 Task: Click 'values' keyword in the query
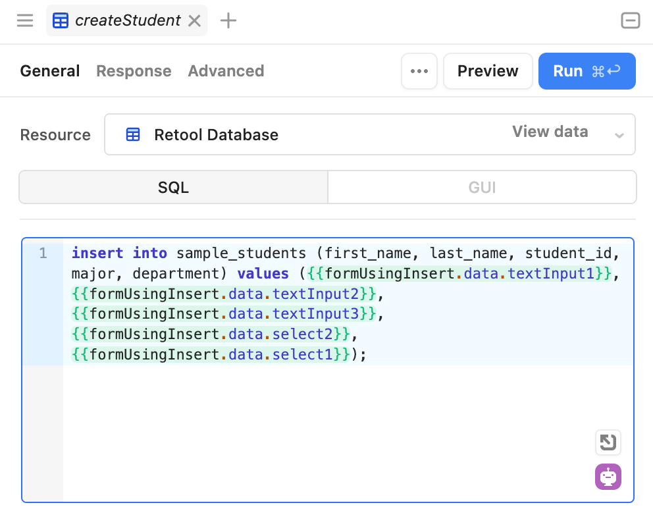coord(263,273)
